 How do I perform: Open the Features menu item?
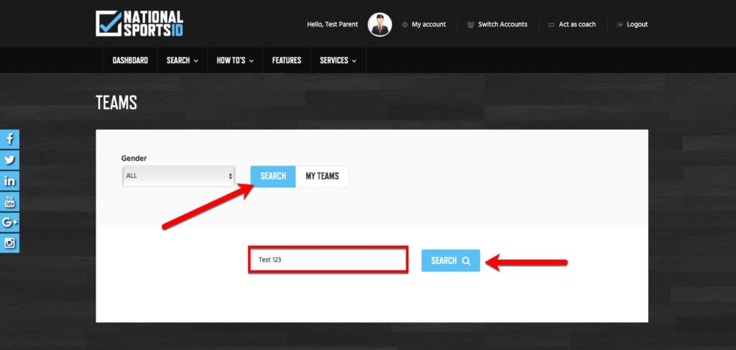coord(287,60)
